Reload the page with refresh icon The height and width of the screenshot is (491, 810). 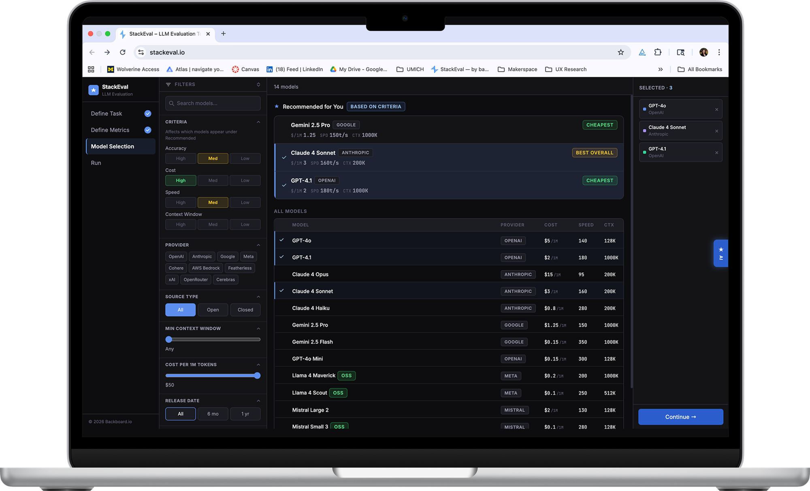pos(123,52)
